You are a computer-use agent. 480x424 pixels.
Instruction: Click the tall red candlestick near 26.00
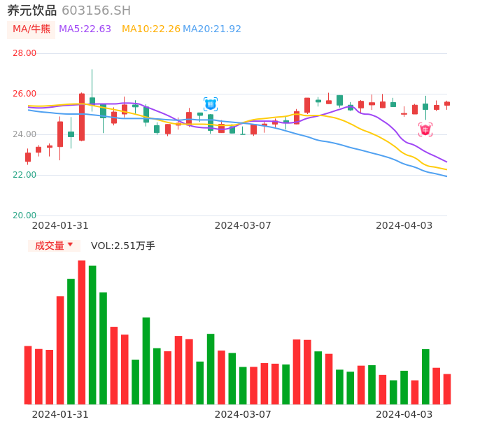click(82, 117)
